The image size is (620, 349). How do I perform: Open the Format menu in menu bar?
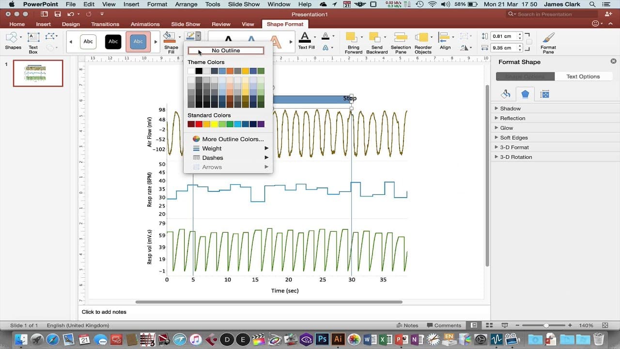(x=157, y=4)
